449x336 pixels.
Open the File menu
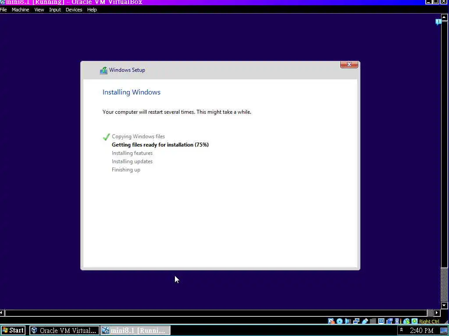click(3, 10)
